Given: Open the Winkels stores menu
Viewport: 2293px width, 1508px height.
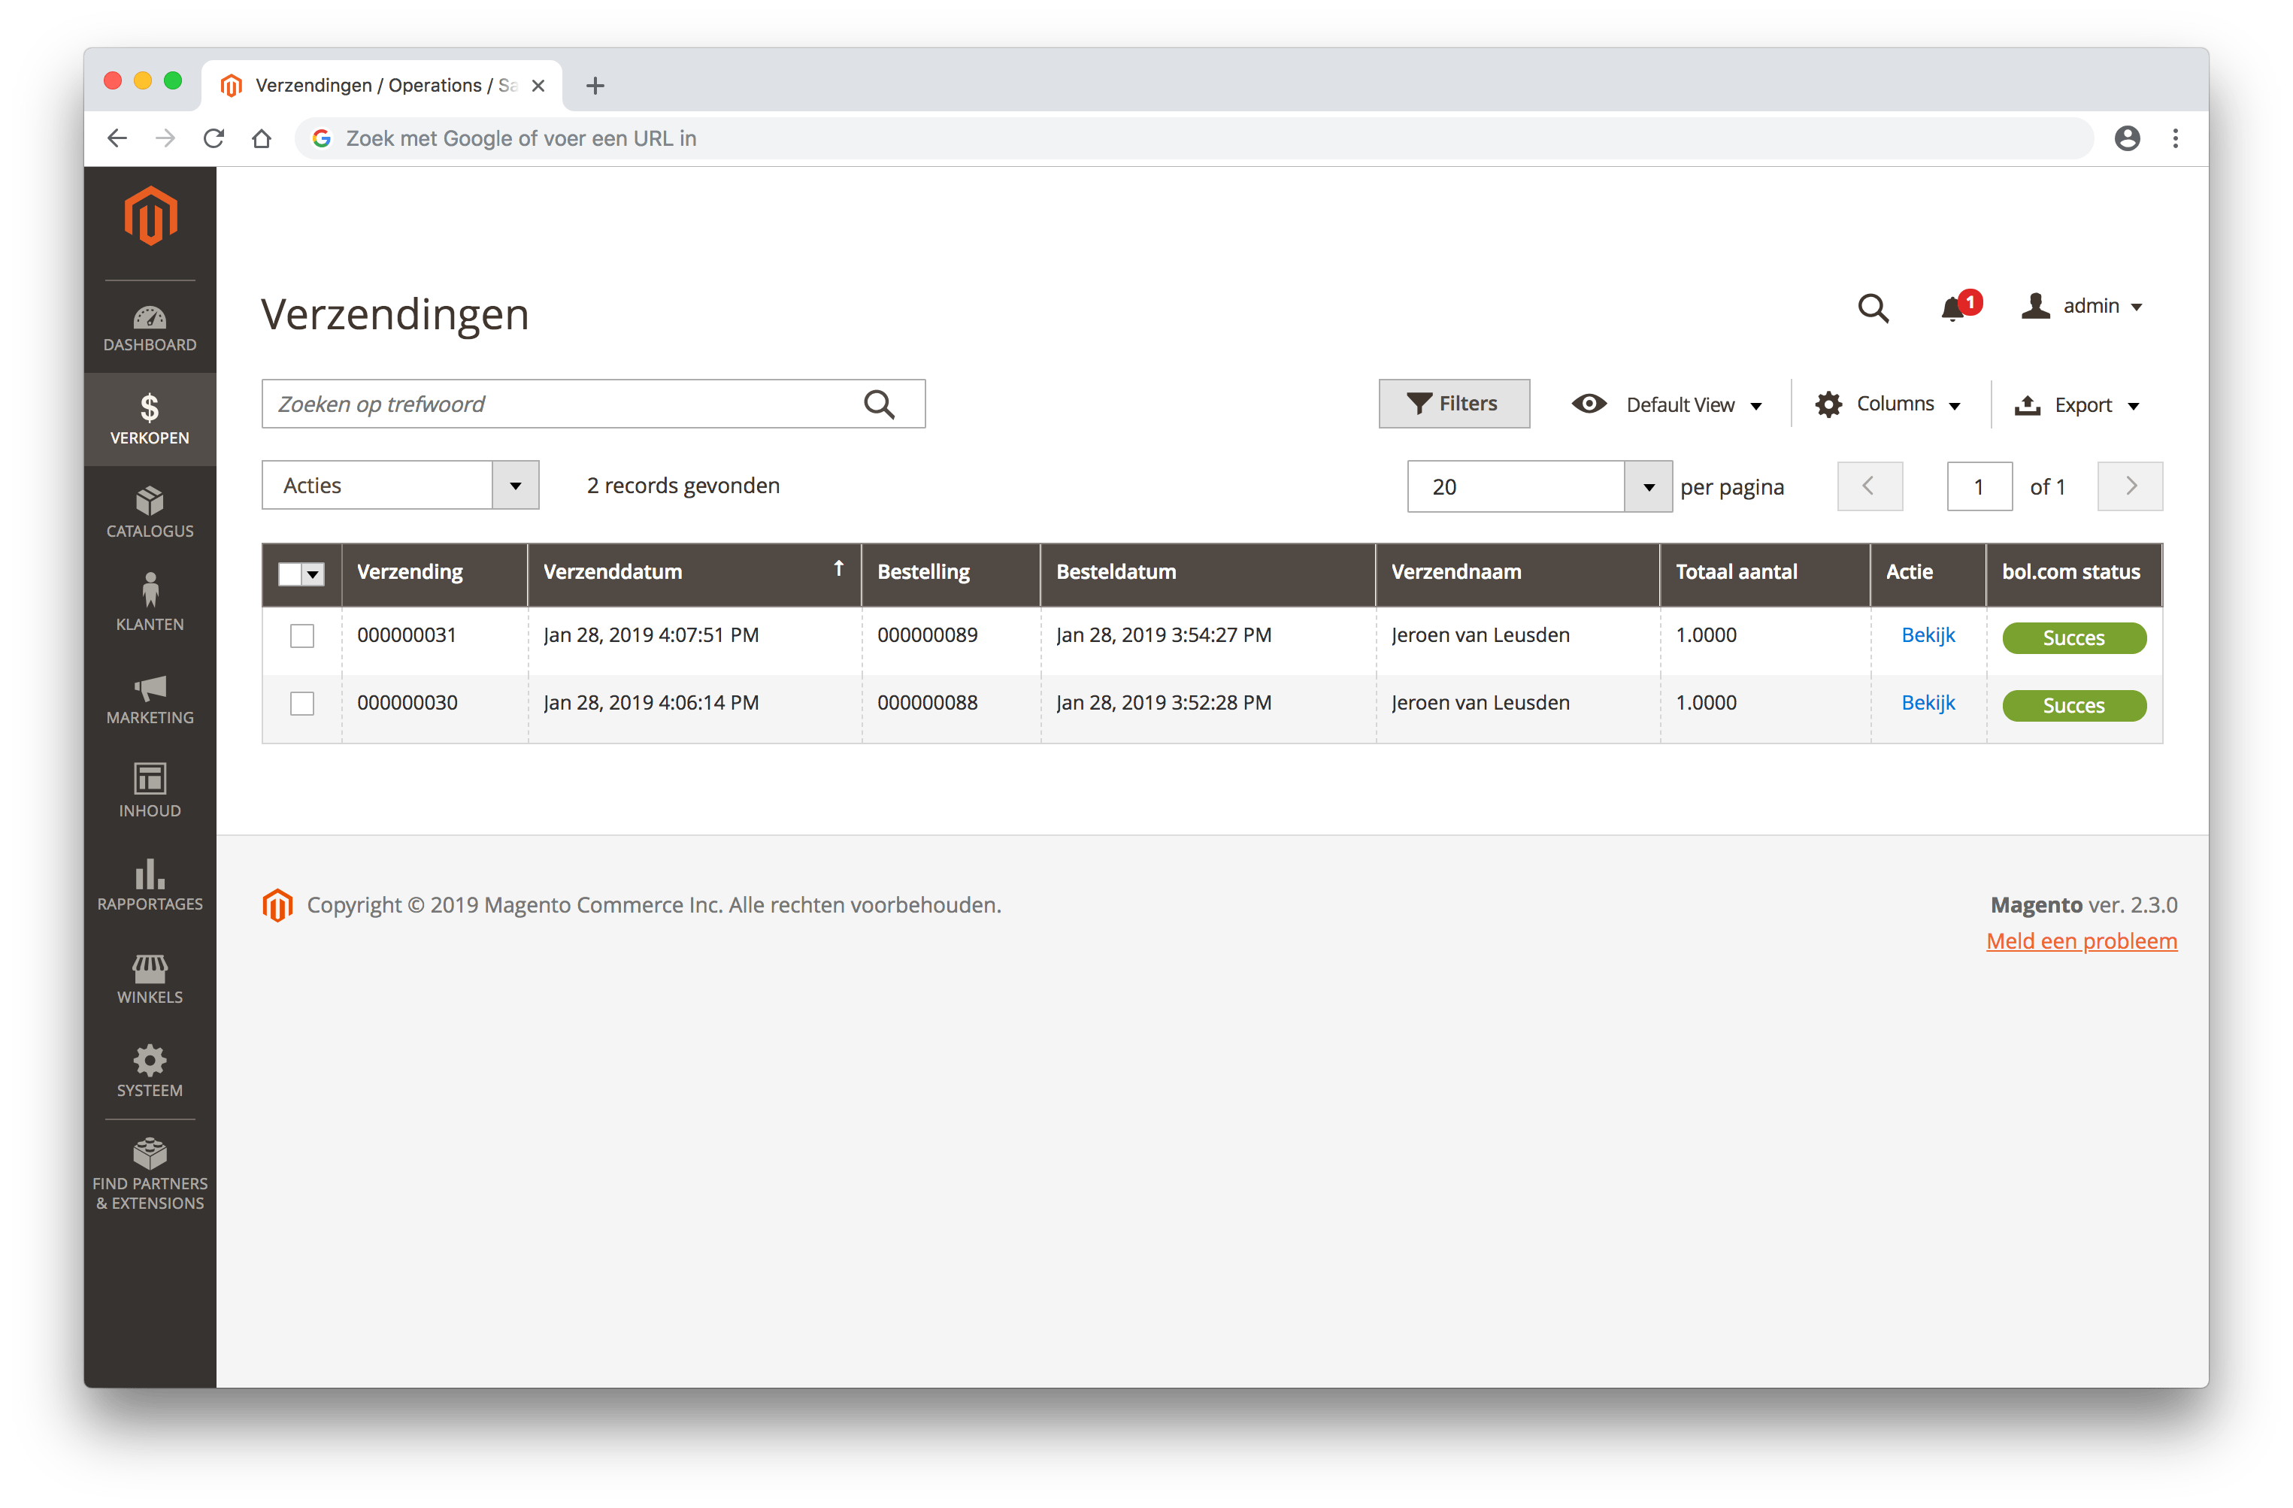Looking at the screenshot, I should click(x=150, y=979).
